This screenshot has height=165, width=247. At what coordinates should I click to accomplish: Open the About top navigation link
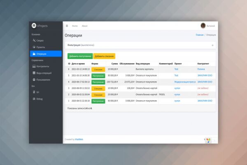[84, 26]
